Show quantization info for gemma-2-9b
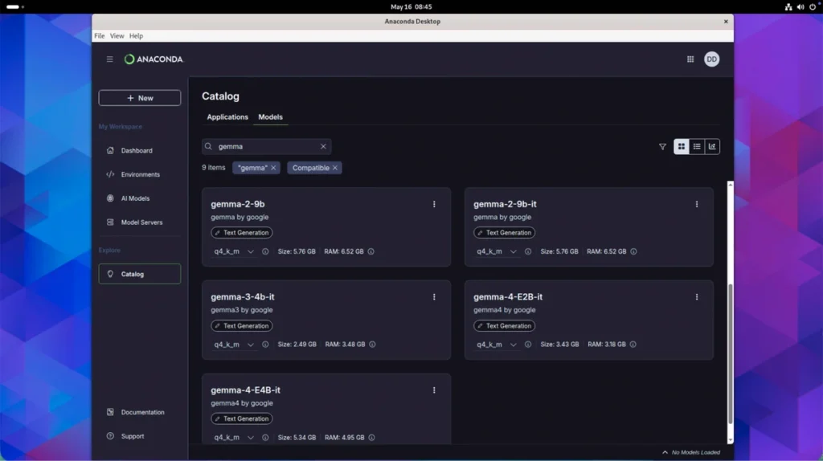823x461 pixels. click(265, 251)
